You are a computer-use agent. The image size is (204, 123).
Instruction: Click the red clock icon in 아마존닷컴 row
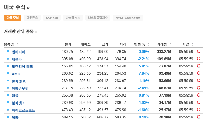pyautogui.click(x=199, y=88)
